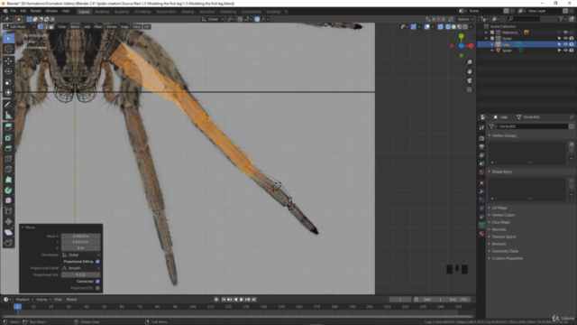Select the Cursor tool
The width and height of the screenshot is (577, 325).
coord(8,49)
